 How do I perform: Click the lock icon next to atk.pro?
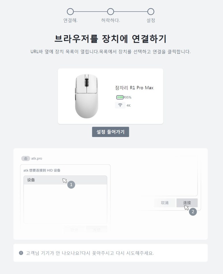25,158
